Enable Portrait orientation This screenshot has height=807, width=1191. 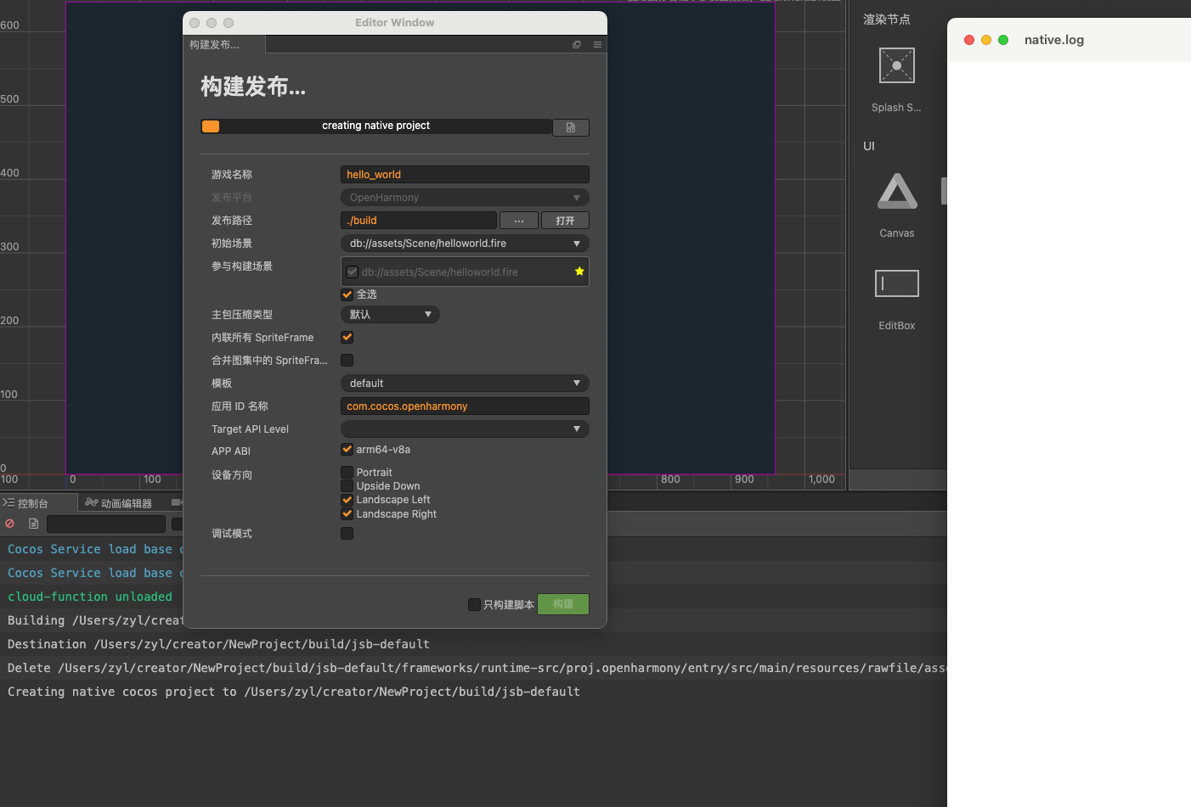[347, 473]
